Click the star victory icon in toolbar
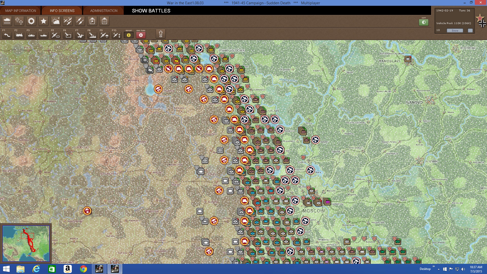 pyautogui.click(x=43, y=21)
